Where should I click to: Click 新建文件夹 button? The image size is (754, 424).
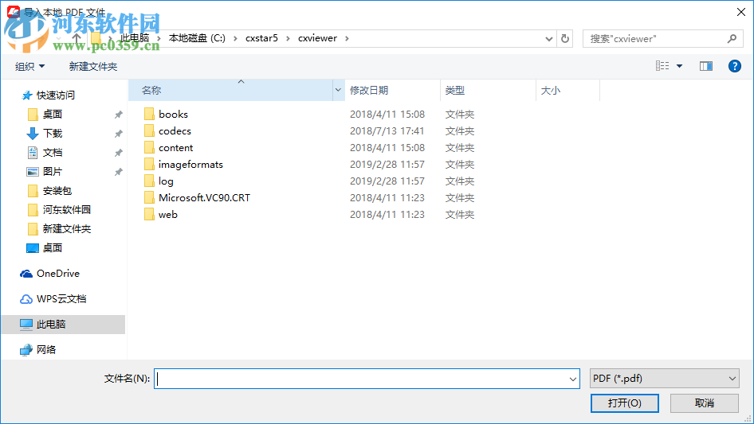click(93, 66)
